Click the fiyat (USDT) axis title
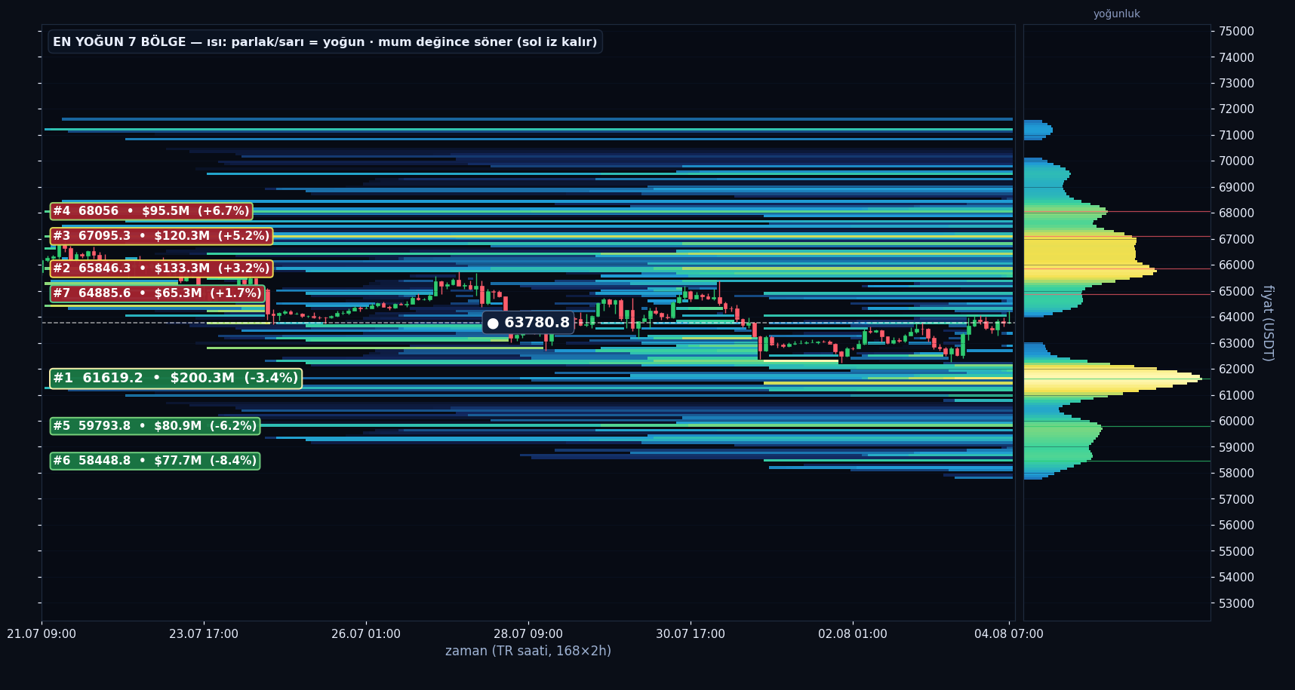Screen dimensions: 1295x690 [x=1268, y=323]
